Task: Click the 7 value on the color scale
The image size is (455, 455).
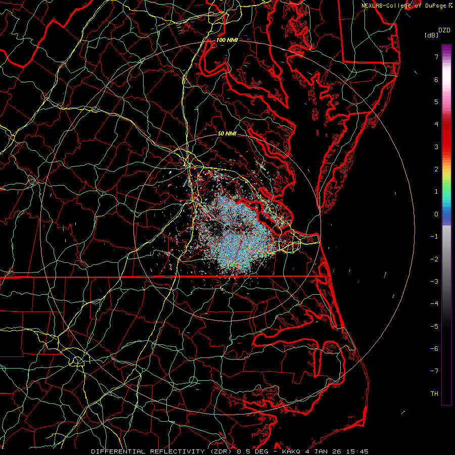Action: pos(436,57)
